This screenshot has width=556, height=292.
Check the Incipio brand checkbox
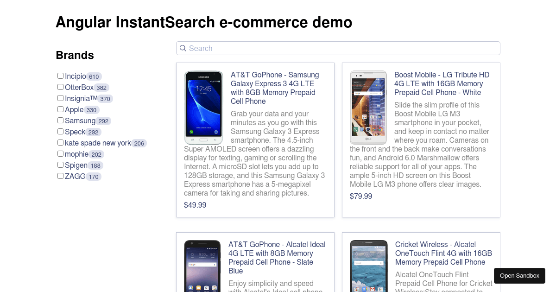click(60, 76)
